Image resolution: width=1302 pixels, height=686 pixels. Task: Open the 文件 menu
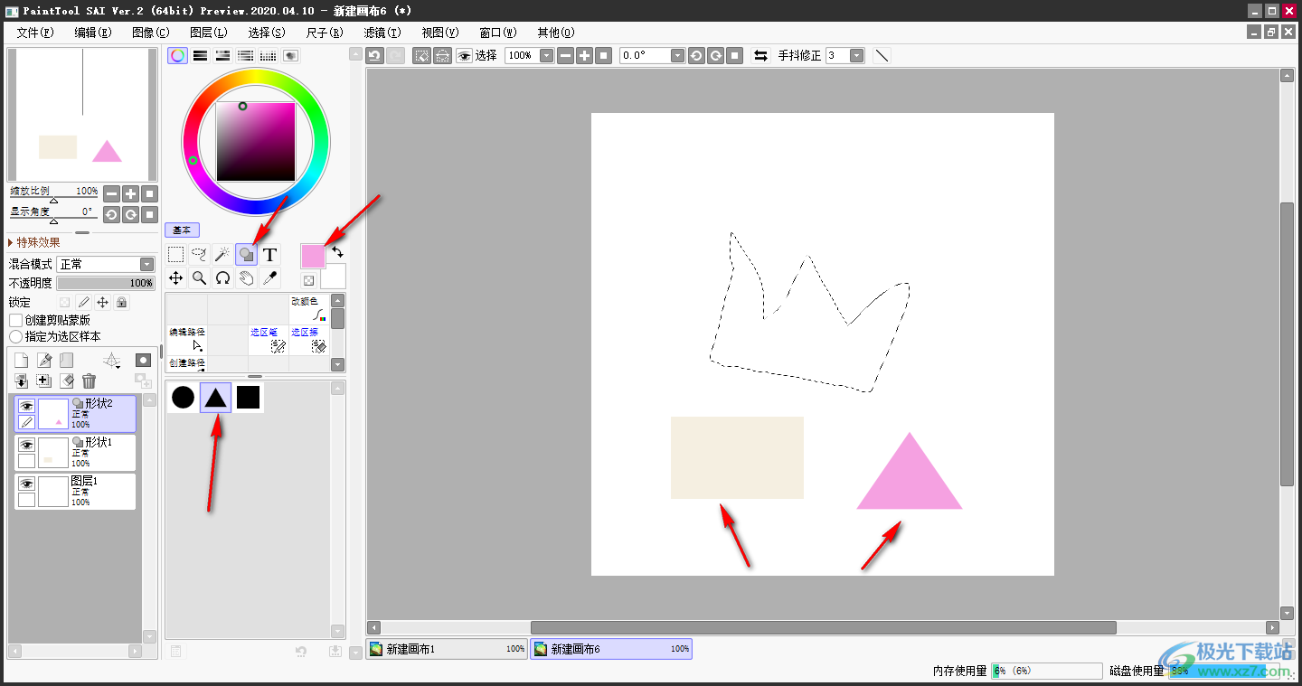35,33
